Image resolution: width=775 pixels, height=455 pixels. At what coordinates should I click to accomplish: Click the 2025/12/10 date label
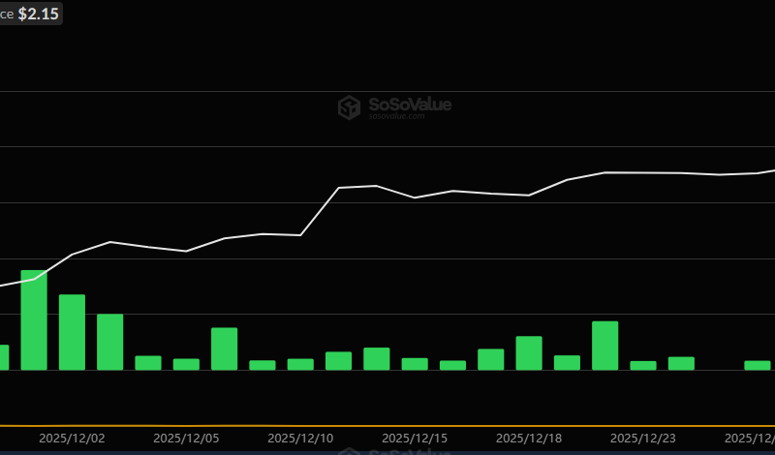point(300,439)
